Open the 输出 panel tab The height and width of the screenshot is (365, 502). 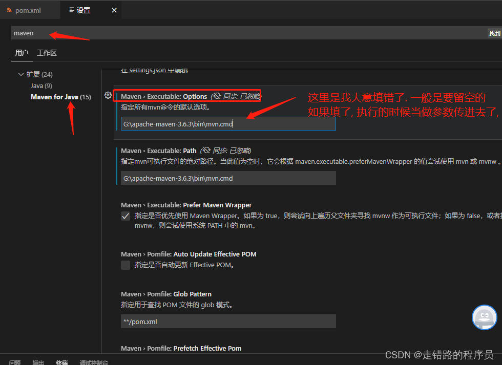(x=38, y=362)
